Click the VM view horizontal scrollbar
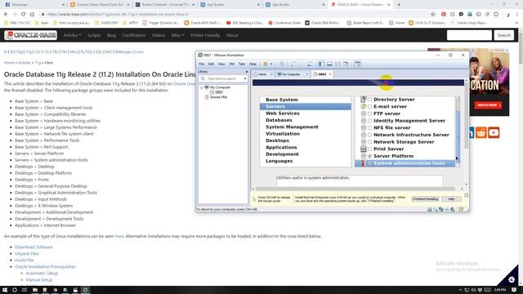Viewport: 523px width, 294px height. (x=357, y=189)
